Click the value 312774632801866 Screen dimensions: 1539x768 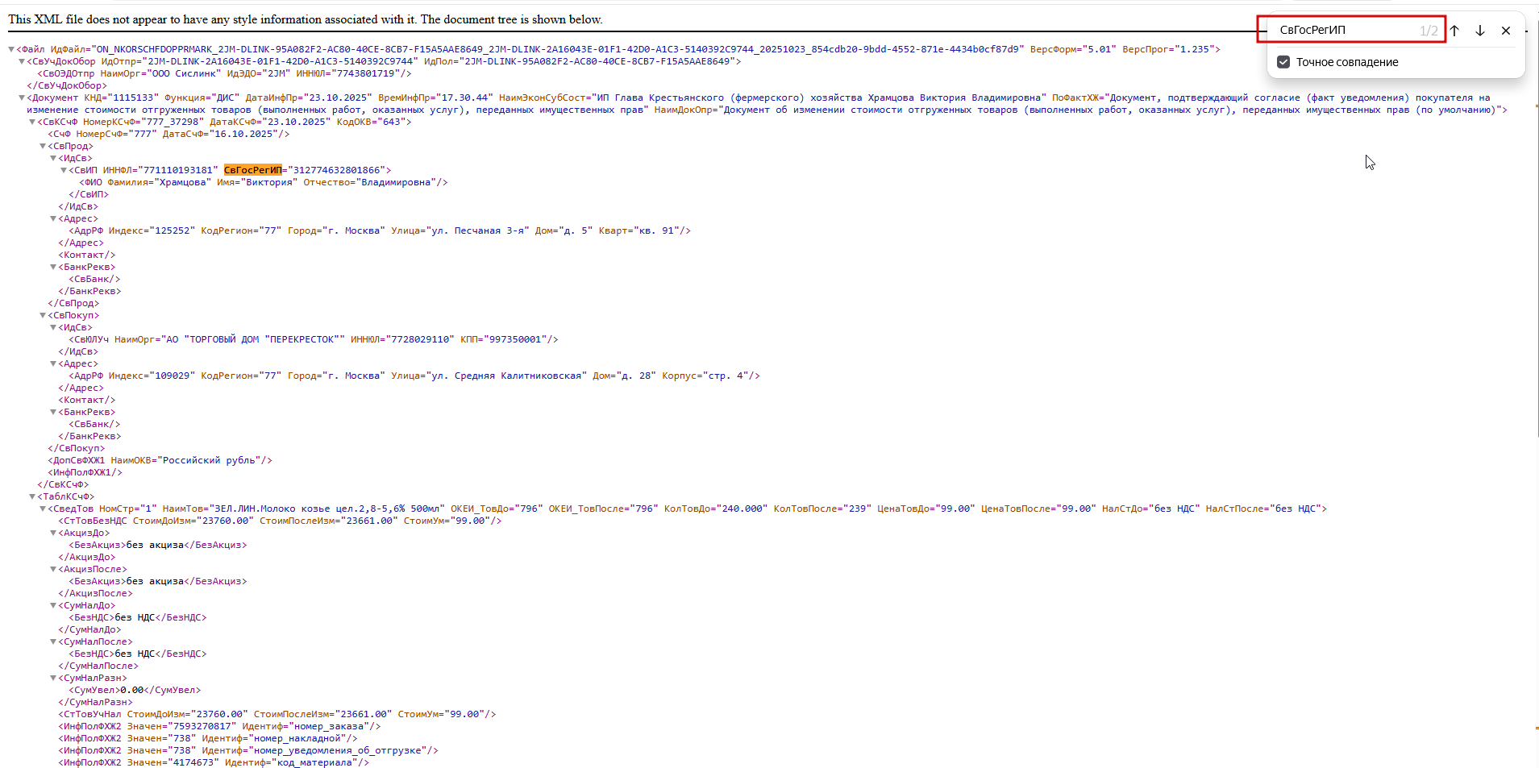point(337,170)
